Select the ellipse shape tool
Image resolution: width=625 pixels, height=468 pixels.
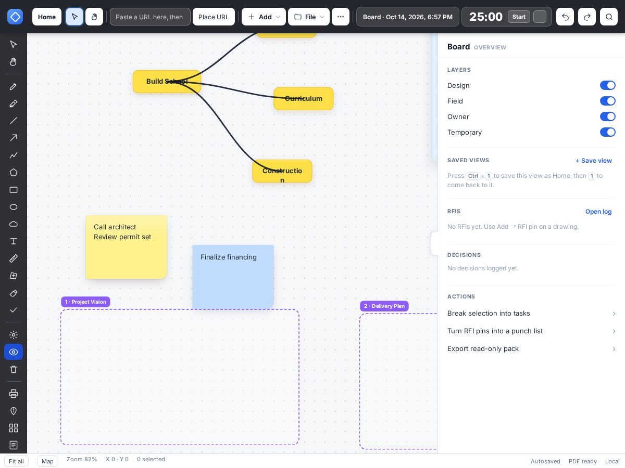pos(14,207)
